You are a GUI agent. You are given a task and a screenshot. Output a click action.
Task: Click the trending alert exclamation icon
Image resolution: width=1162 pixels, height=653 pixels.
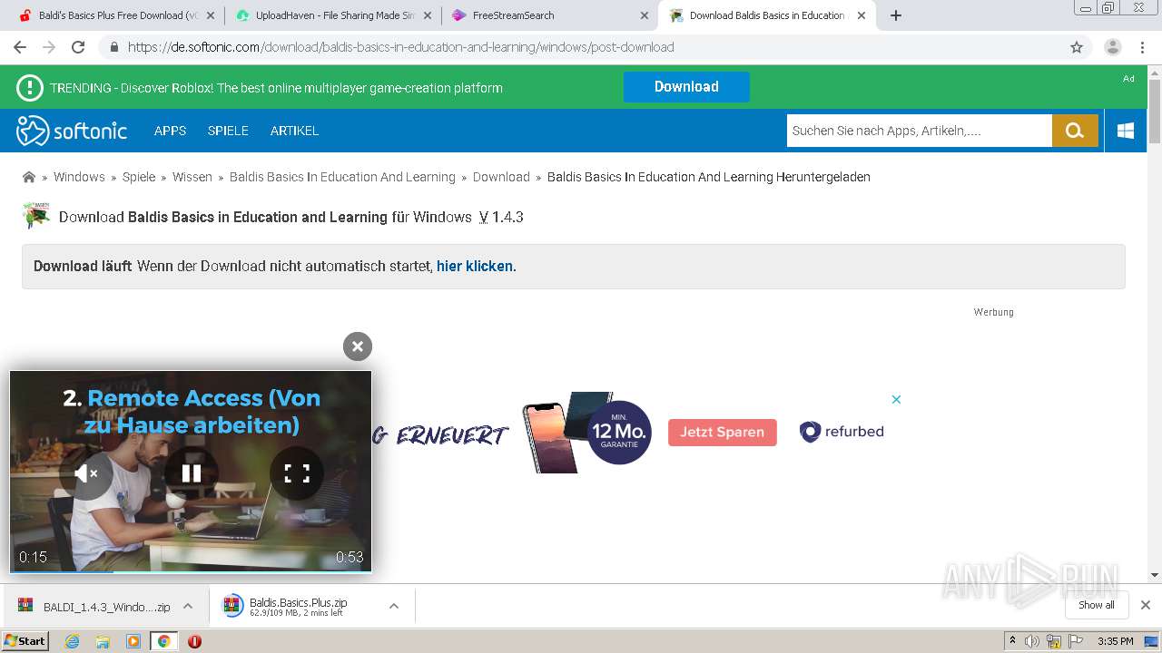29,87
